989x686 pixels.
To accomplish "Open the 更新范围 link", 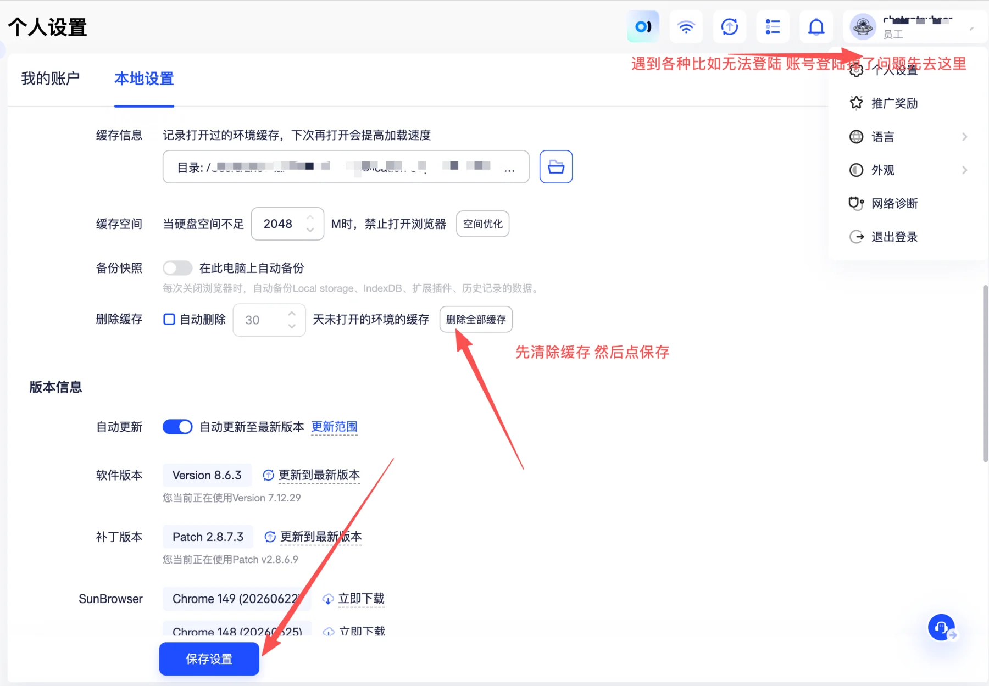I will [334, 427].
